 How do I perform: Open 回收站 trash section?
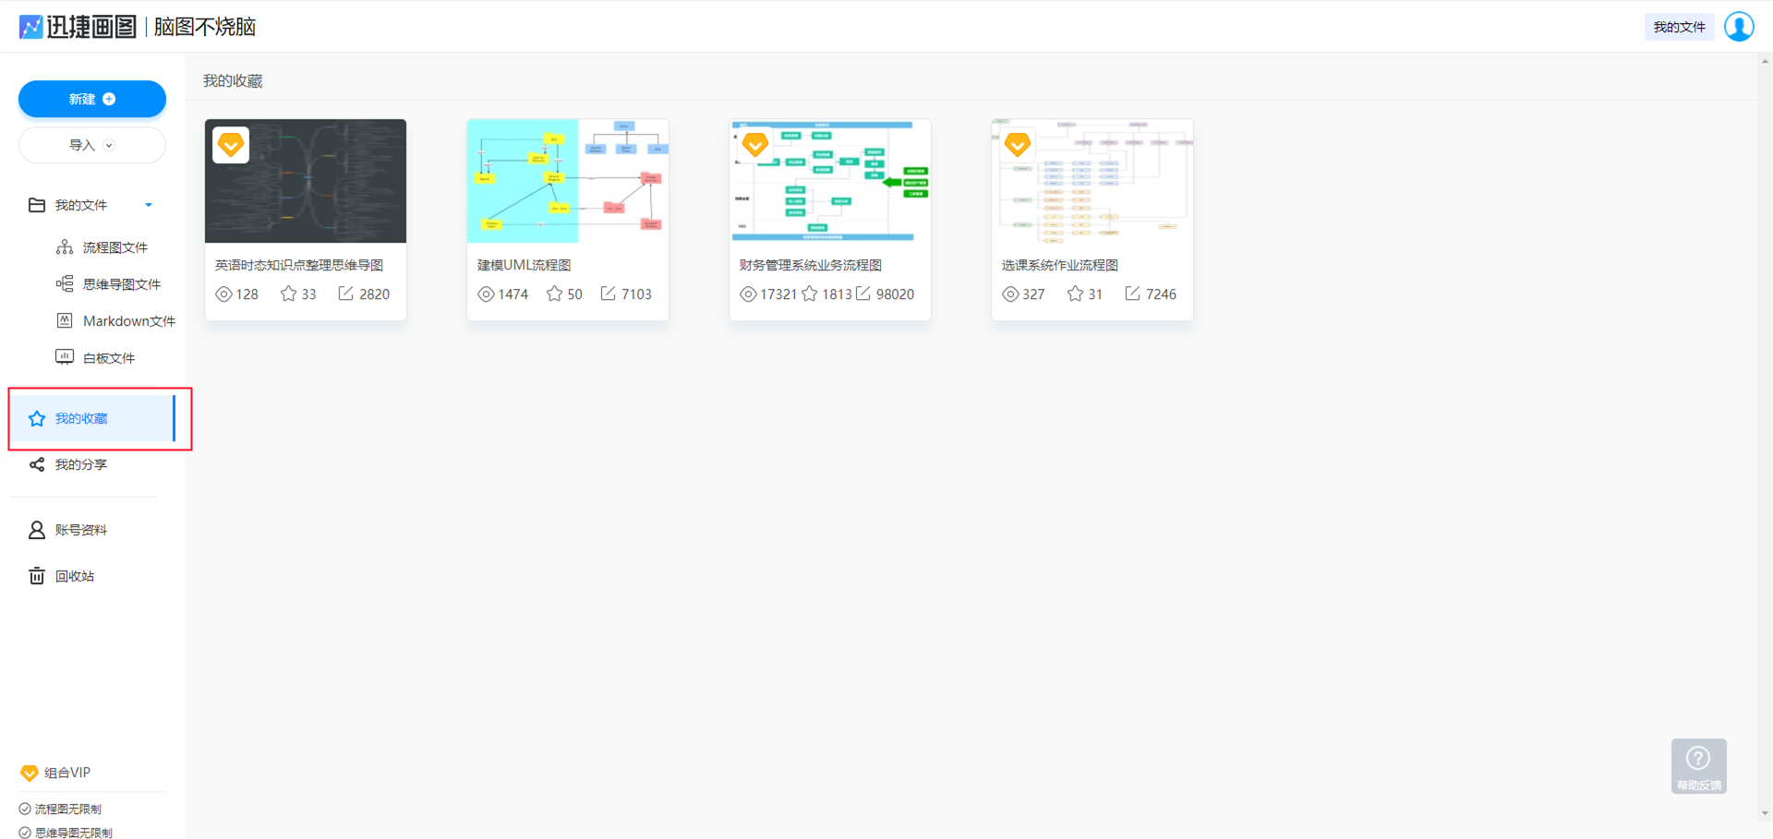coord(74,576)
